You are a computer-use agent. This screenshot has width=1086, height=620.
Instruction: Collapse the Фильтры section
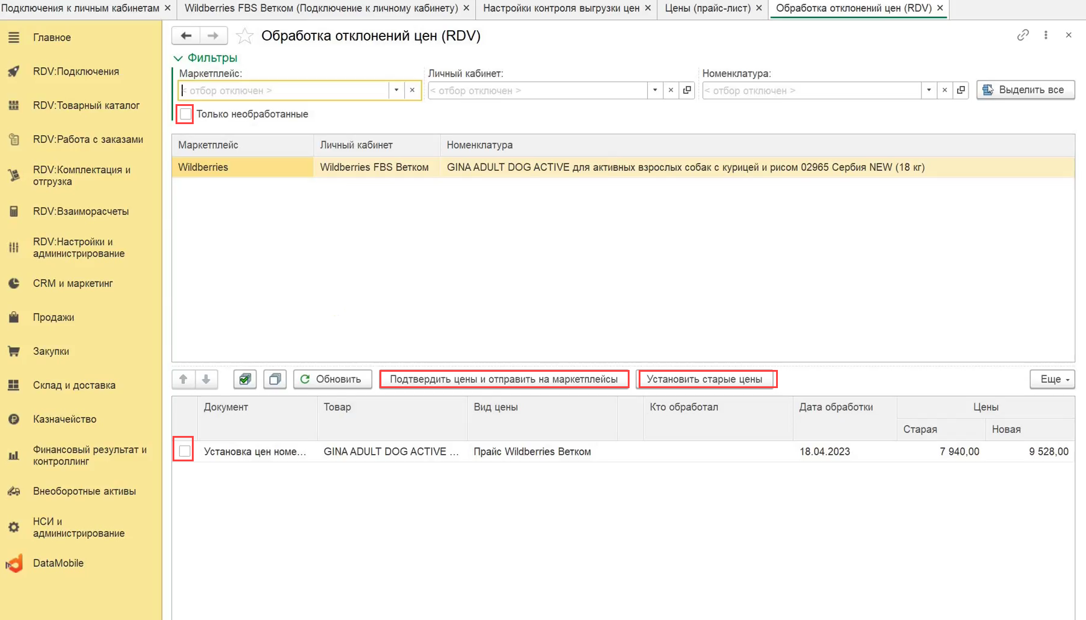tap(178, 58)
